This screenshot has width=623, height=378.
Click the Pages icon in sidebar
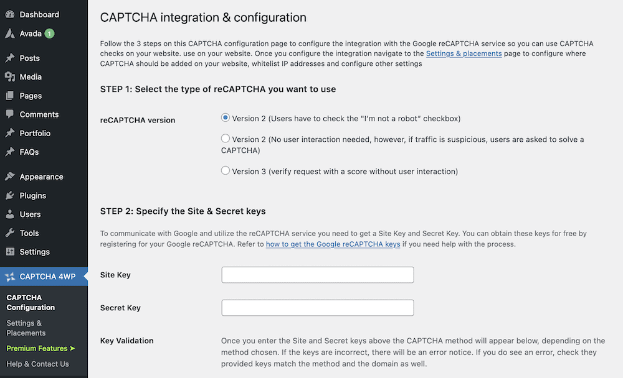(10, 96)
